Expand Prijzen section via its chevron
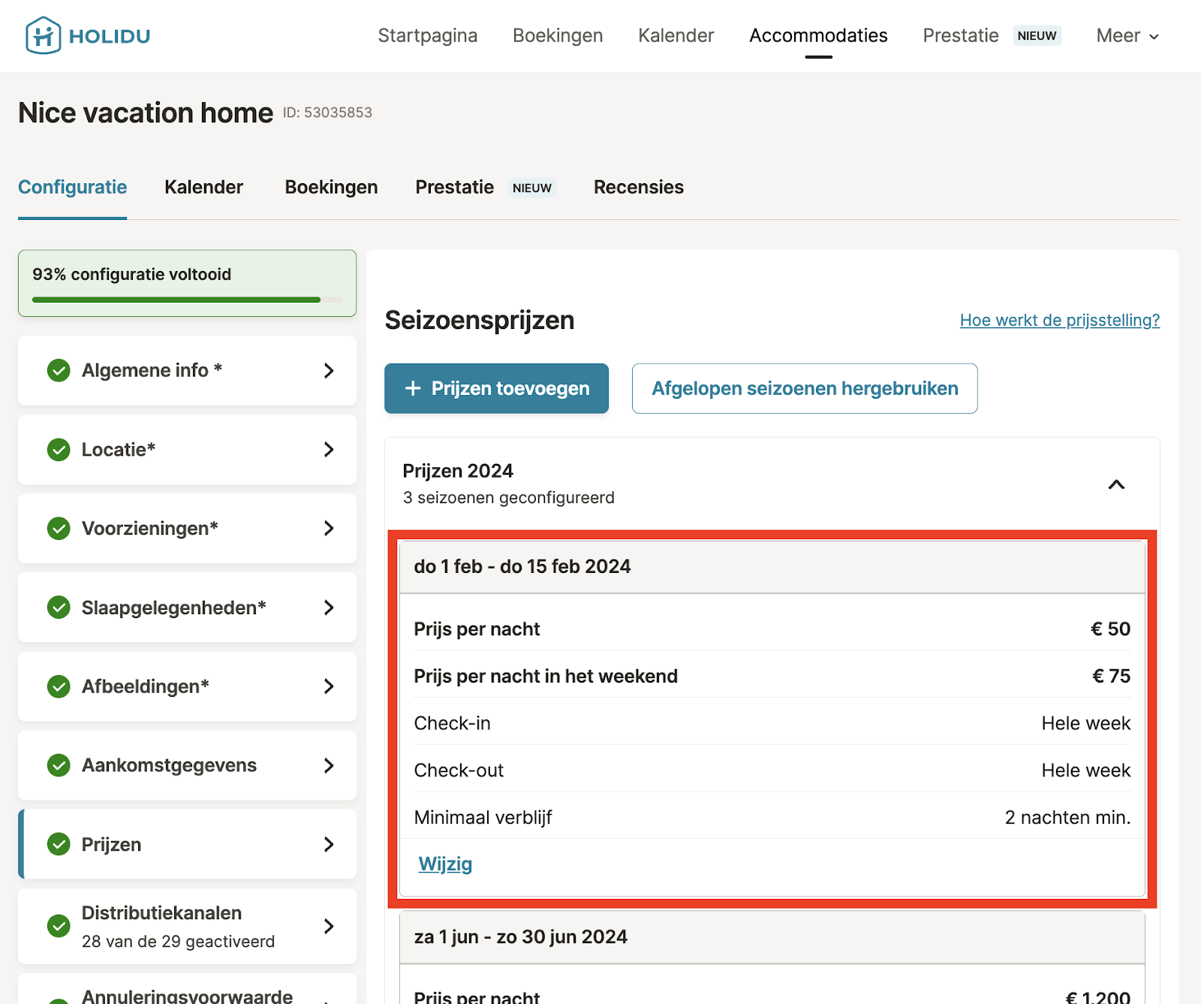Viewport: 1201px width, 1004px height. tap(329, 845)
